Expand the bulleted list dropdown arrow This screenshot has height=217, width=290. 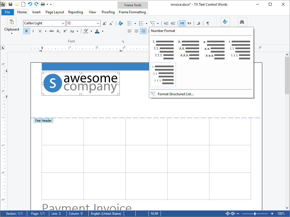coord(135,23)
